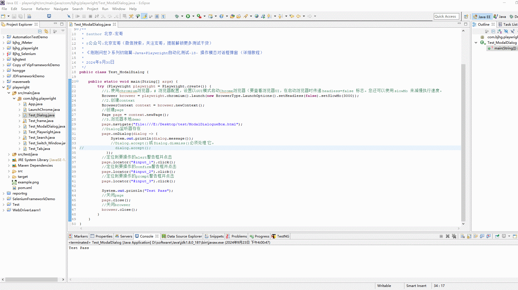Close the Test_ModalDialog.java editor tab
The image size is (518, 290).
click(x=114, y=24)
